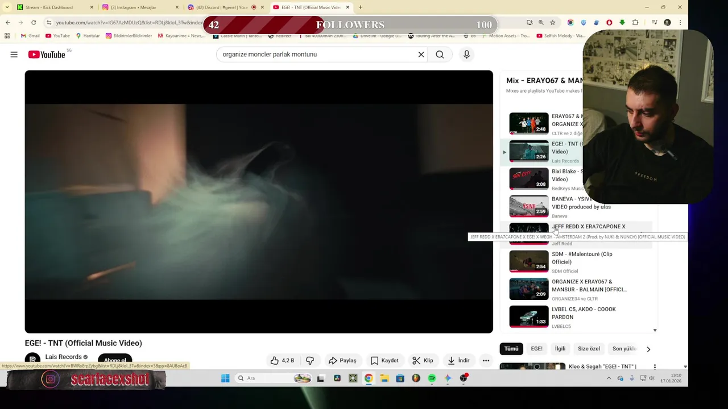The image size is (728, 409).
Task: Open options menu for Kleo & Segah video
Action: click(x=655, y=366)
